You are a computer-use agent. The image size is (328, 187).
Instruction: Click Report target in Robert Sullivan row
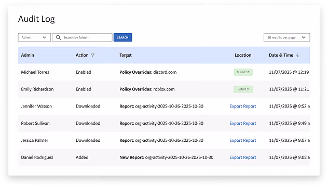click(161, 123)
